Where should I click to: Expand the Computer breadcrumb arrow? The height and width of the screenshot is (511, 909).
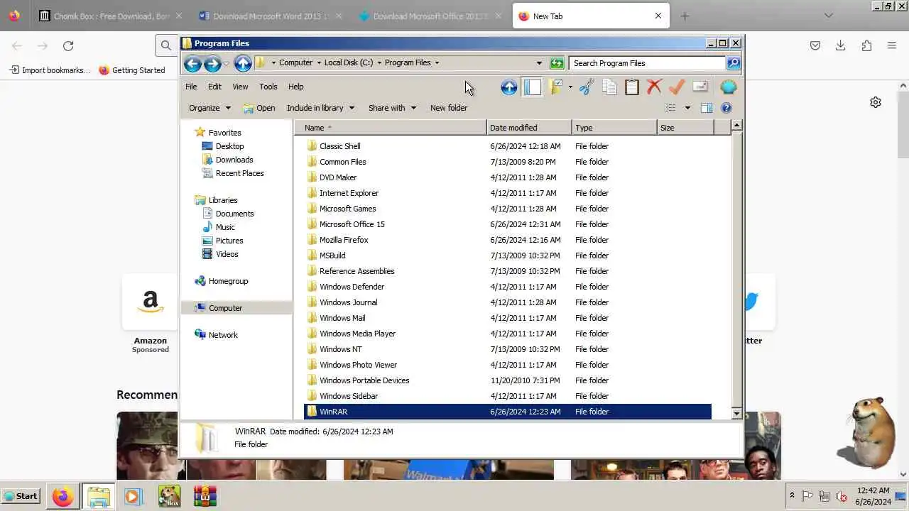click(319, 62)
